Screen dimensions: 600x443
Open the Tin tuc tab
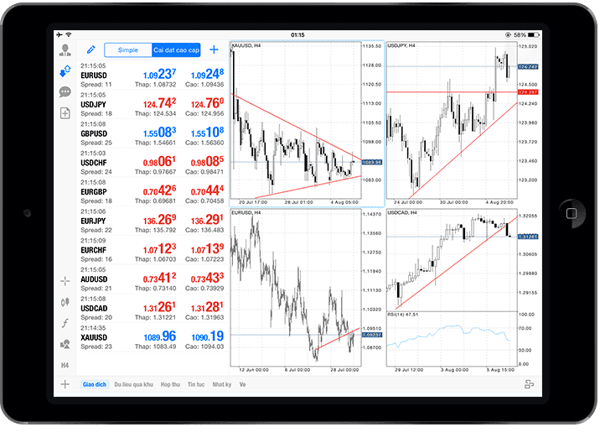[x=196, y=384]
